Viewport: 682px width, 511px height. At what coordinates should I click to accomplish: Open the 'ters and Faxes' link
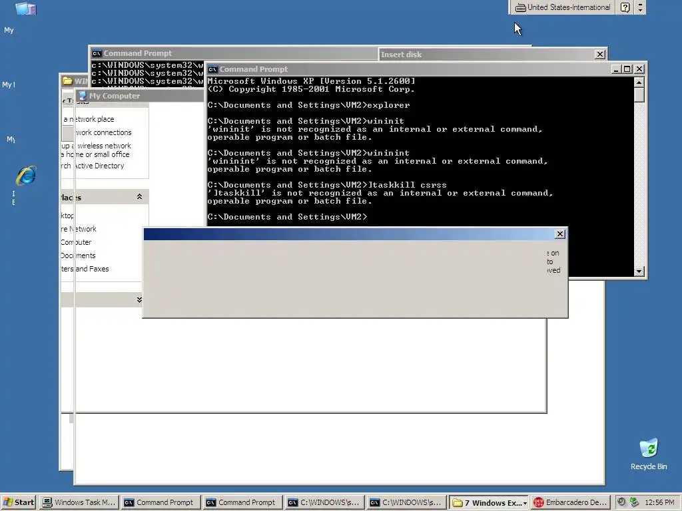(x=85, y=269)
